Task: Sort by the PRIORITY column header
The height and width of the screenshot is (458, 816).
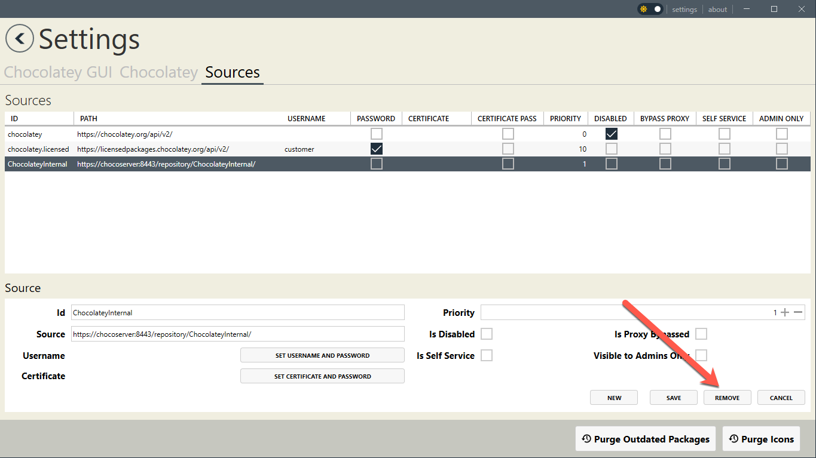Action: (566, 118)
